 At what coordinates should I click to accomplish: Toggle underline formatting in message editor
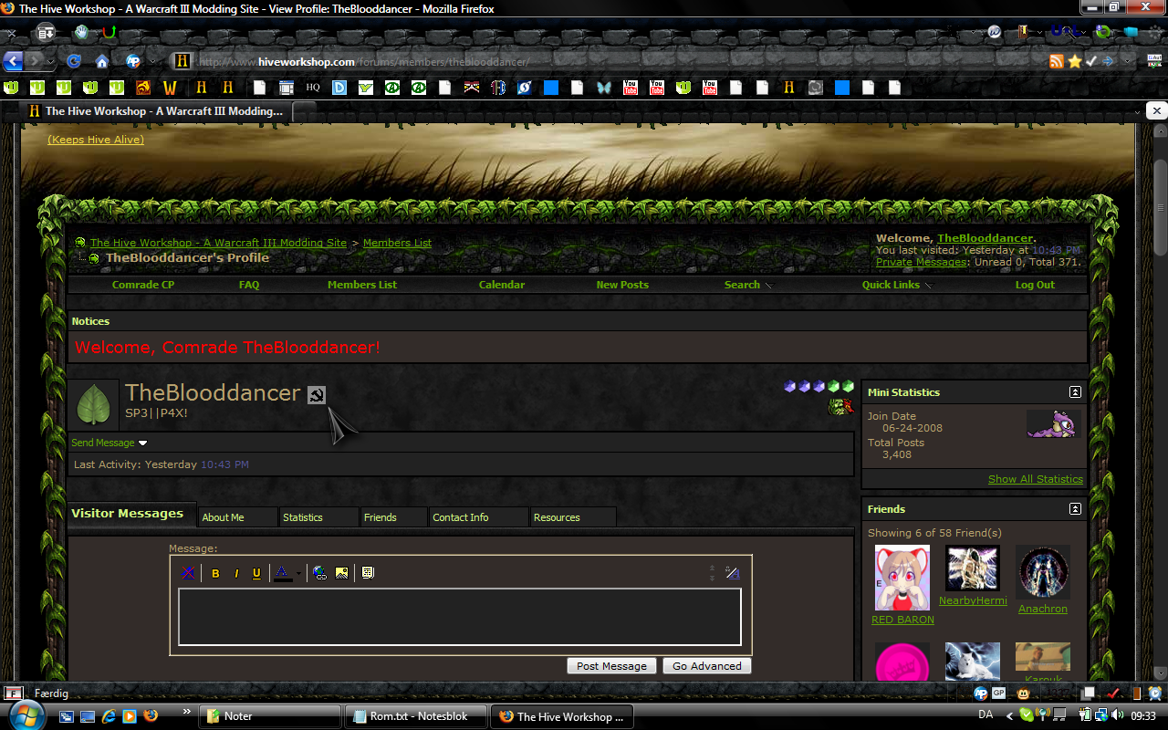[x=256, y=573]
